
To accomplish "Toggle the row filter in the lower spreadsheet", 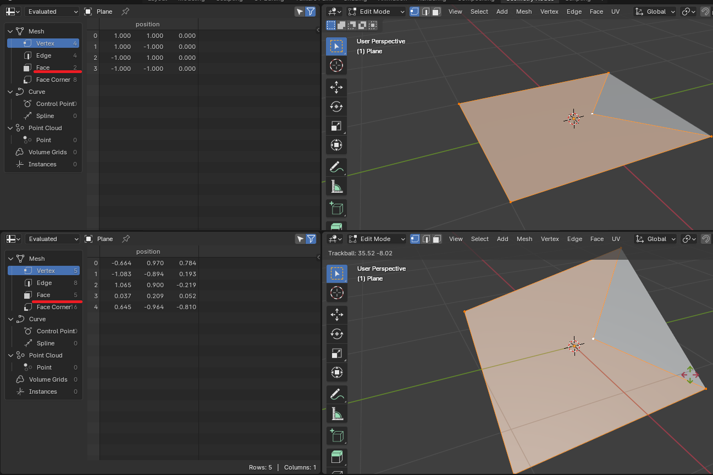I will (x=311, y=239).
